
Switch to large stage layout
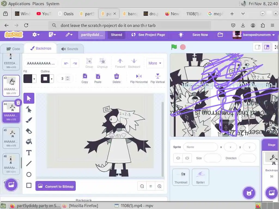click(x=266, y=47)
